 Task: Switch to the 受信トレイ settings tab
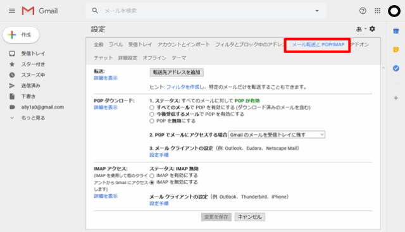[140, 45]
